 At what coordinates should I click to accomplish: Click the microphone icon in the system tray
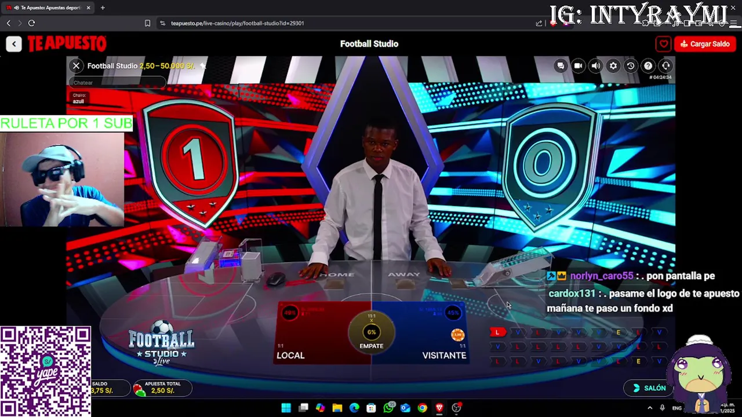click(662, 408)
